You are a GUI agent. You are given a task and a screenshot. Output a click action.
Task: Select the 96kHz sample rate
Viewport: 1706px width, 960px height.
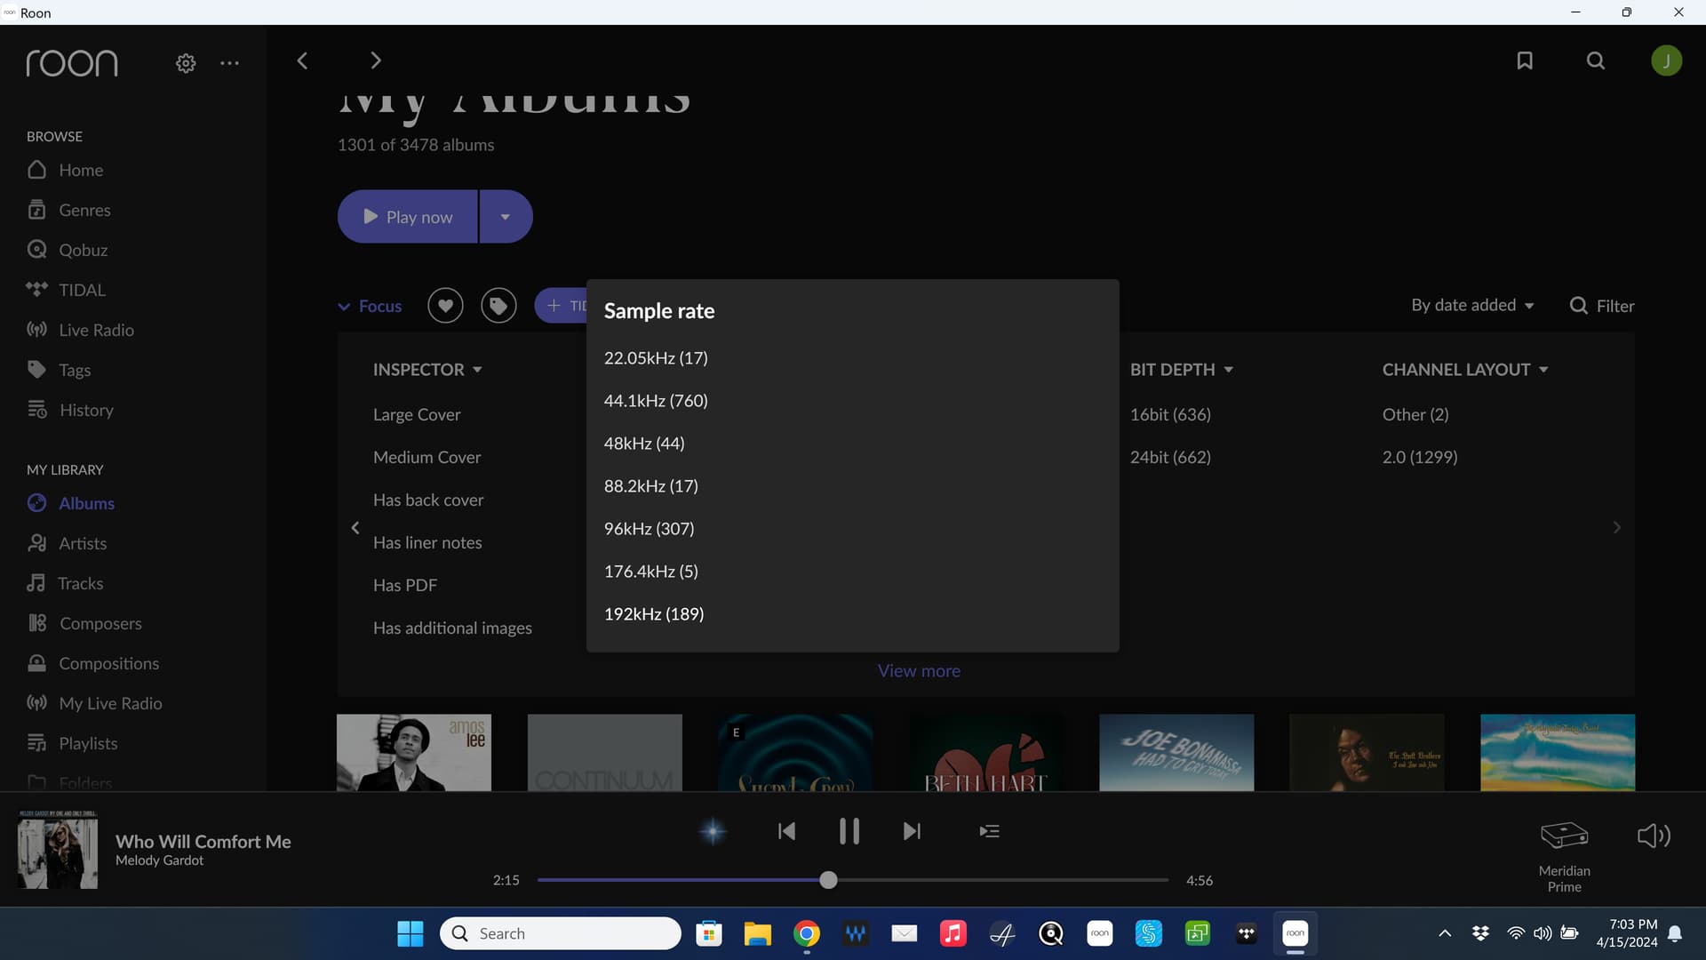[x=649, y=529]
